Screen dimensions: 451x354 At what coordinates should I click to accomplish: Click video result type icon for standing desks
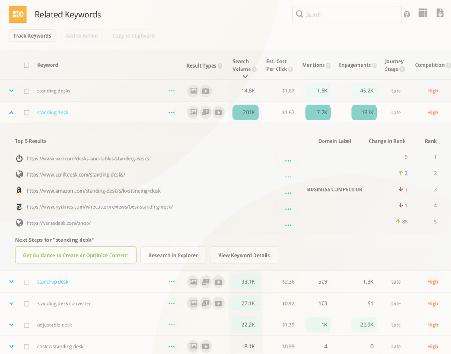[x=206, y=91]
